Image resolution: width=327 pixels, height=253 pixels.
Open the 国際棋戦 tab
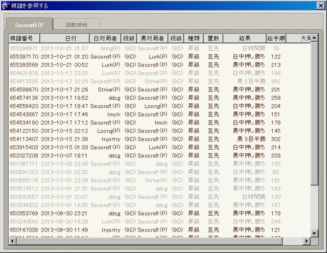click(76, 25)
